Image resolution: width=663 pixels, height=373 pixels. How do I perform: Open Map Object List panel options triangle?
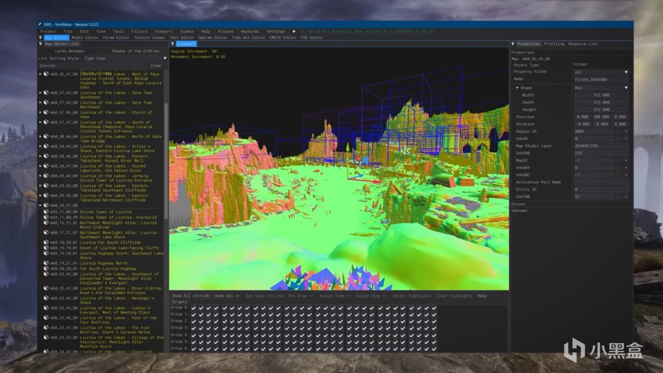coord(41,44)
